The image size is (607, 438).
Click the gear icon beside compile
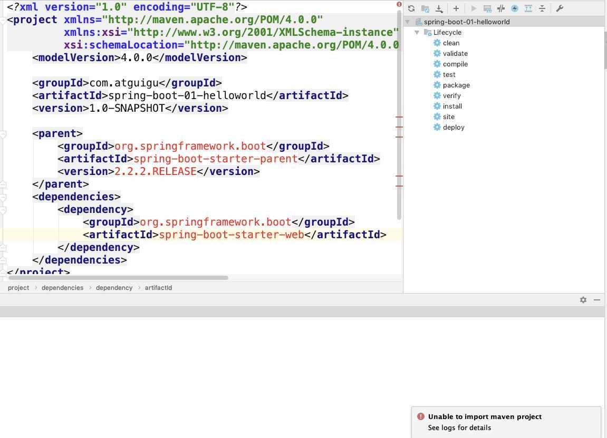coord(437,64)
